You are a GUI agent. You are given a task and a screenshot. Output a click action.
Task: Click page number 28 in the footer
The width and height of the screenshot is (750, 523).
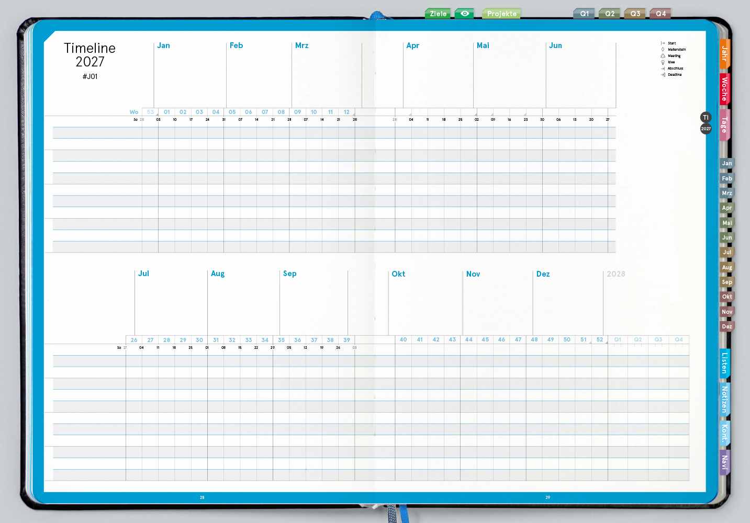click(x=202, y=497)
